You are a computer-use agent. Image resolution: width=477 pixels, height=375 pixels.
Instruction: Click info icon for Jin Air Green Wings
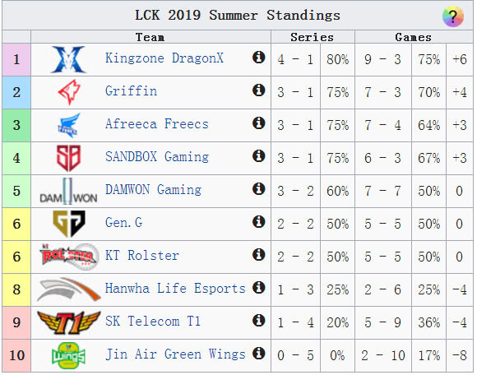(258, 353)
